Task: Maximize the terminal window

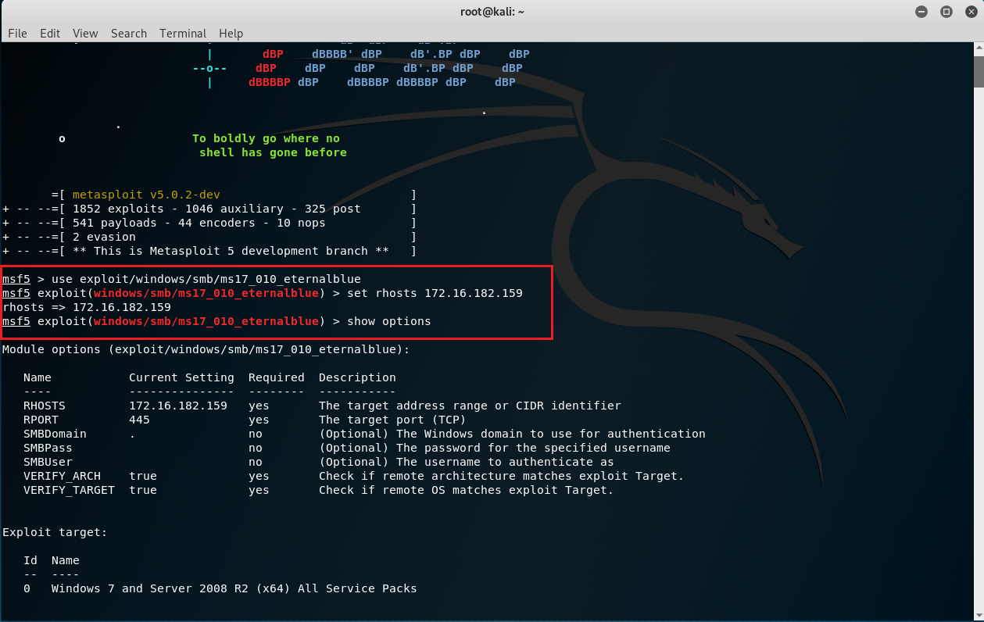Action: (x=946, y=11)
